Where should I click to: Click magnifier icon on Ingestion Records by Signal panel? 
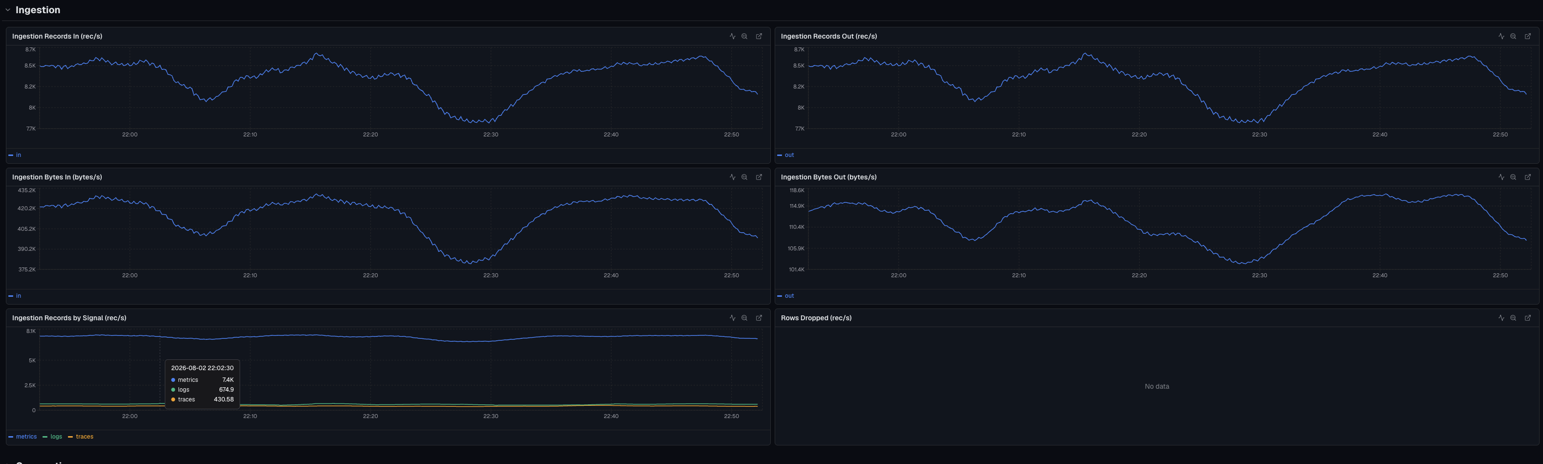click(x=744, y=318)
